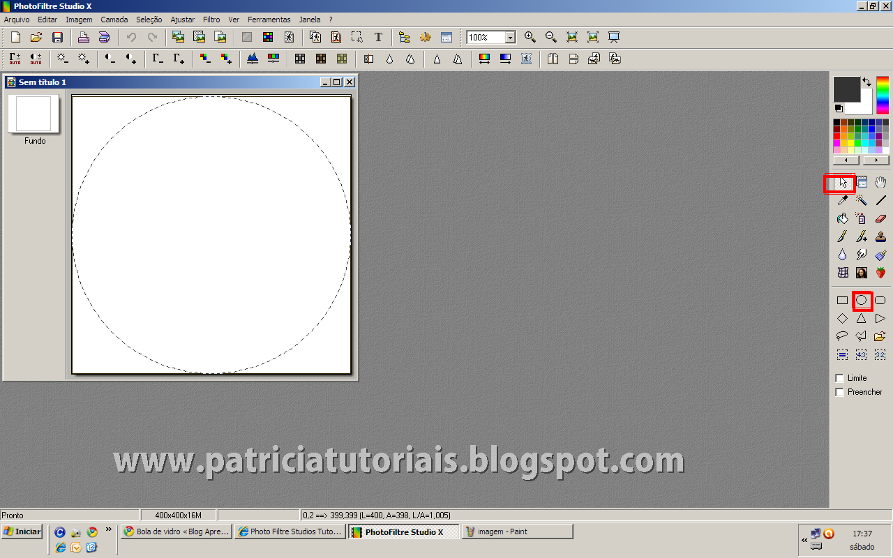Screen dimensions: 893x558
Task: Pick the eraser tool
Action: [880, 219]
